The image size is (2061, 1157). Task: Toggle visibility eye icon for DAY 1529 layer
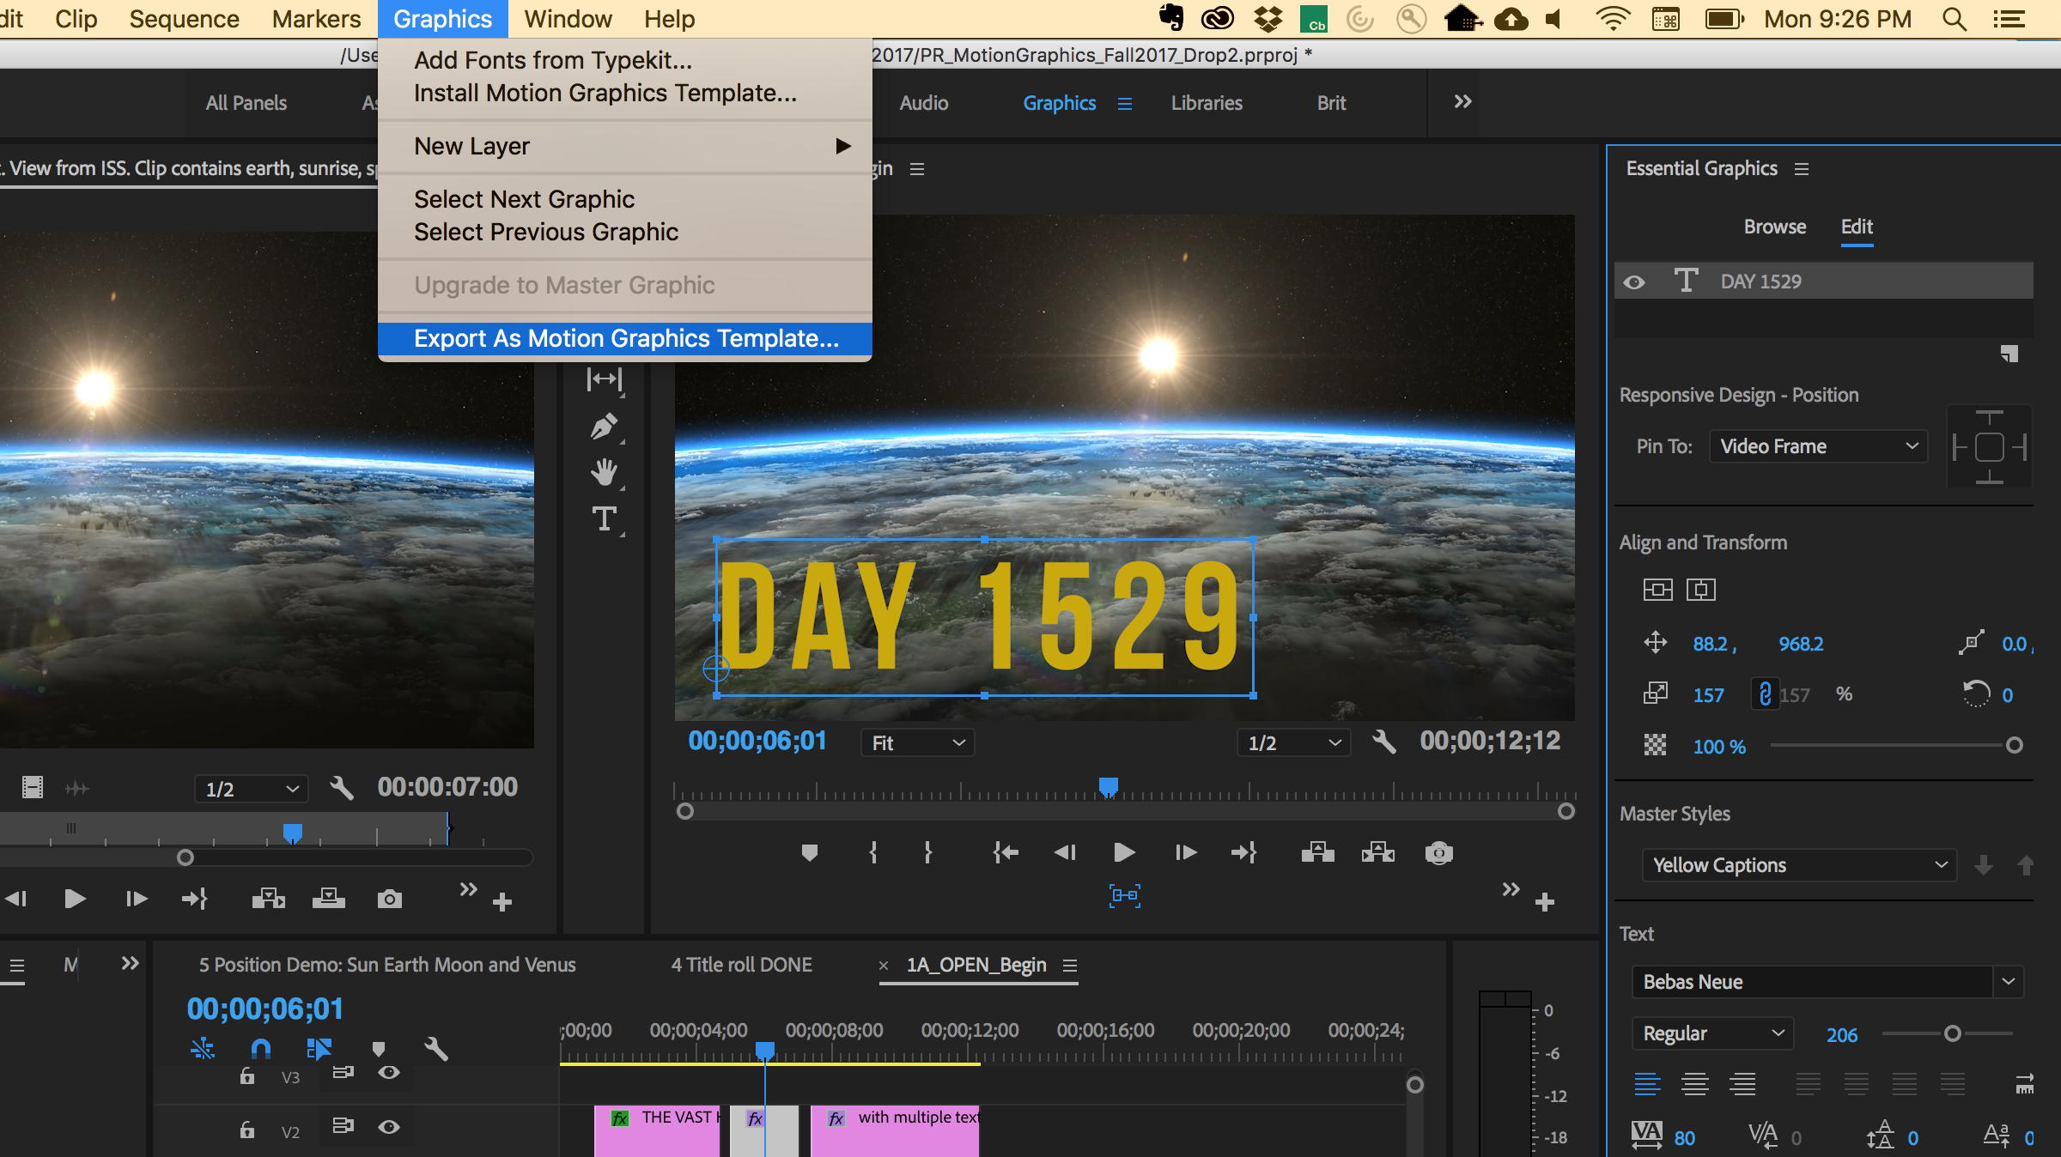pos(1639,282)
